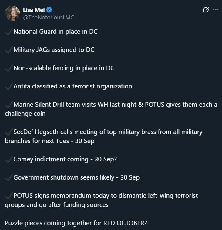222x230 pixels.
Task: Click the checkmark before Marine Silent Drill line
Action: [9, 105]
